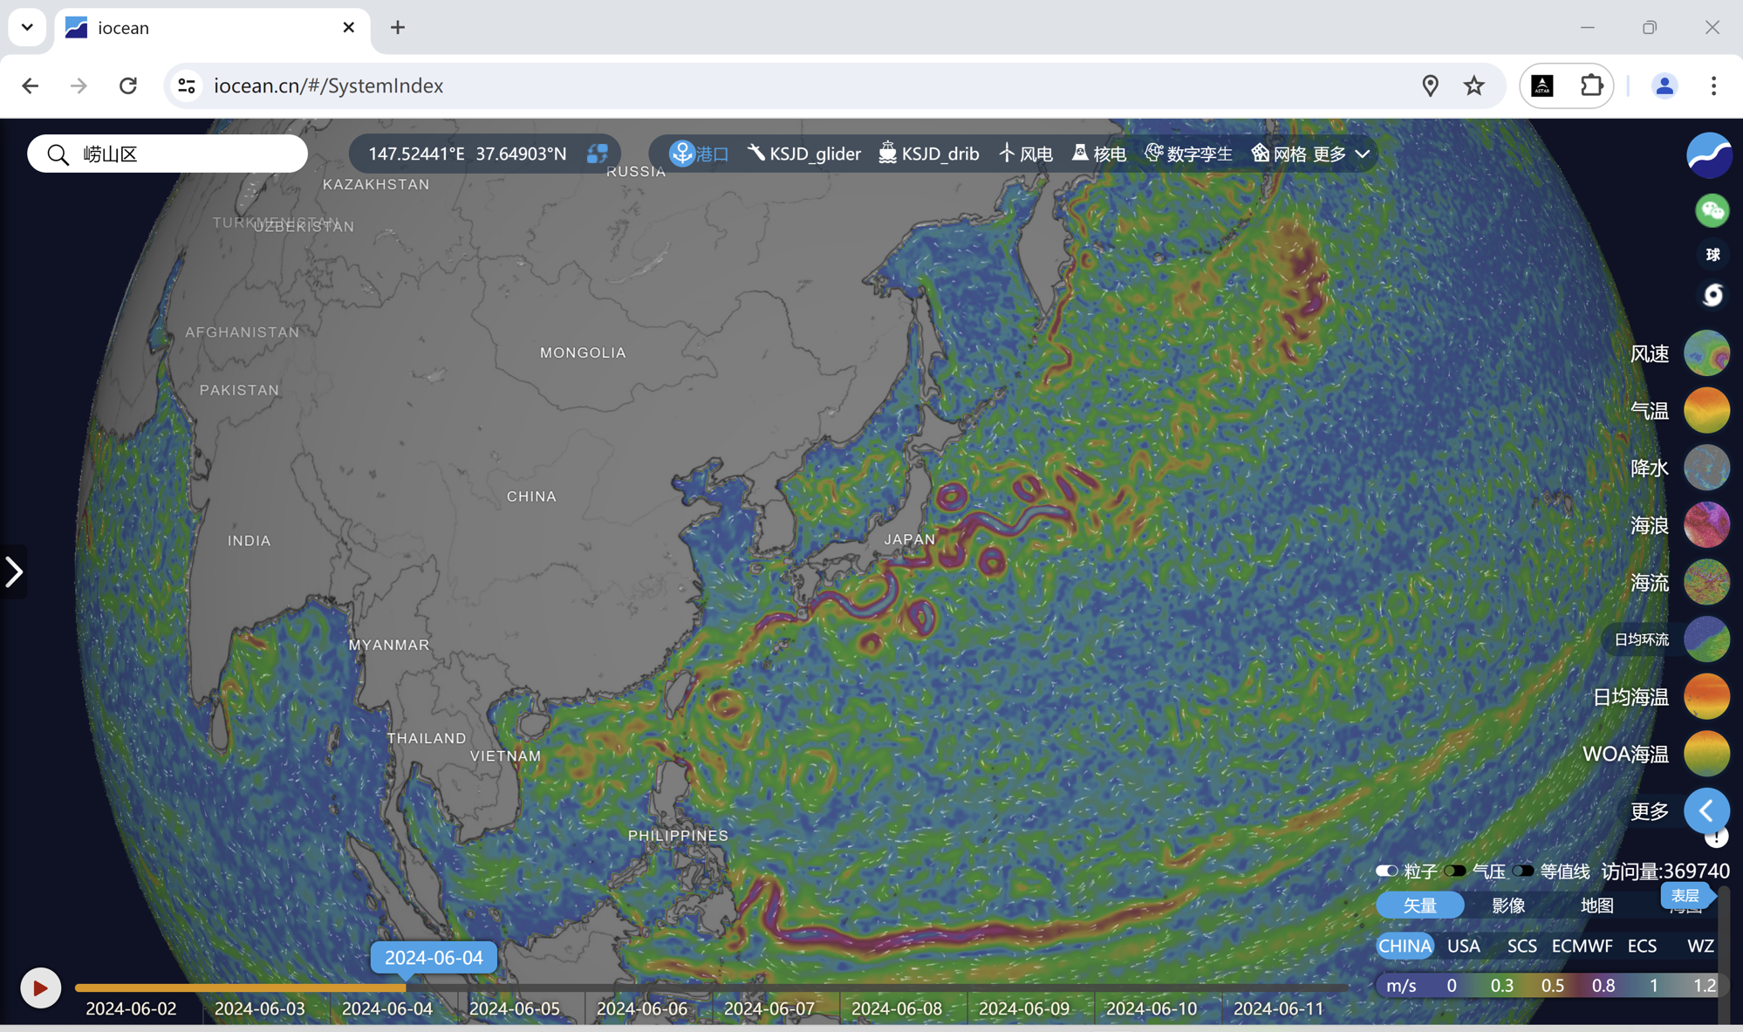Image resolution: width=1743 pixels, height=1032 pixels.
Task: Select the USA data source
Action: pos(1464,946)
